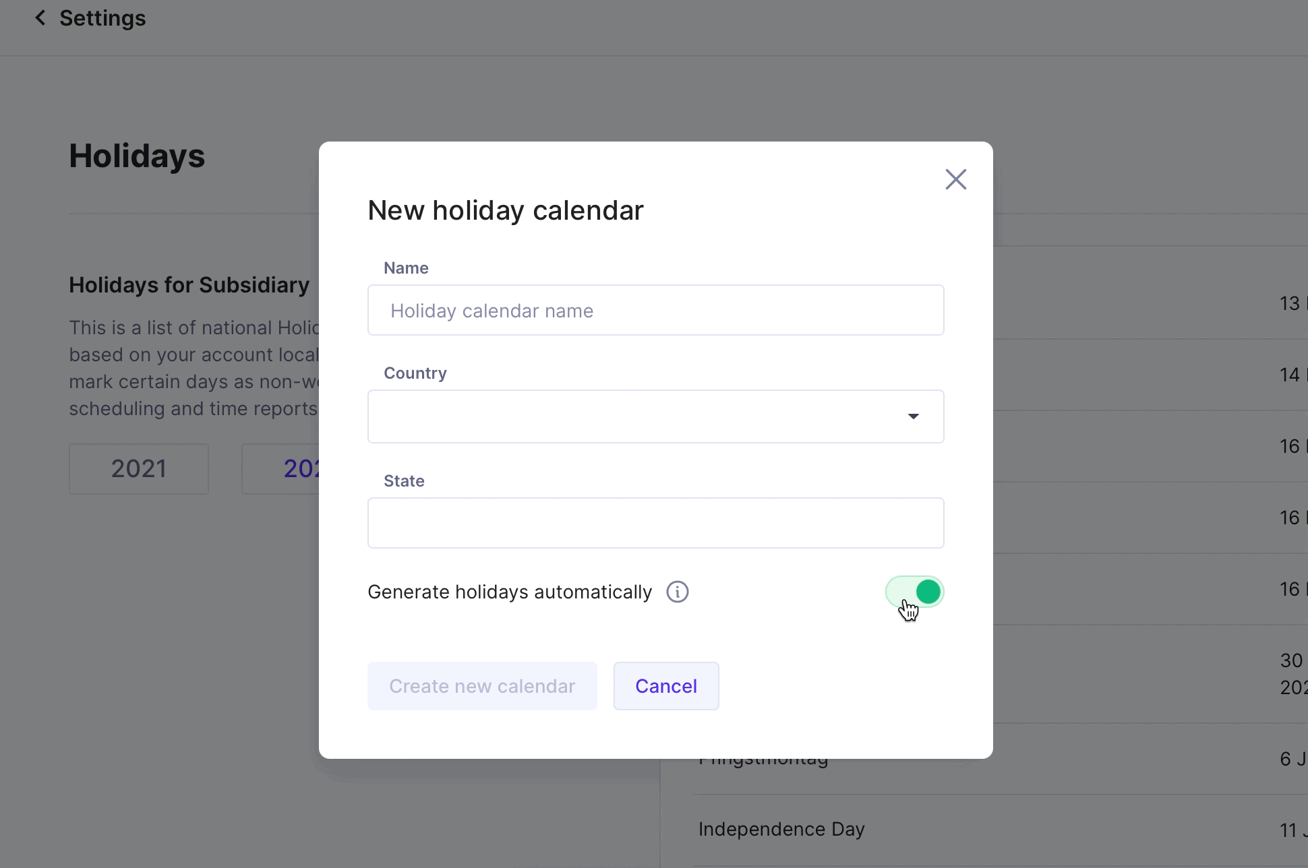
Task: Click into the State field
Action: [x=655, y=523]
